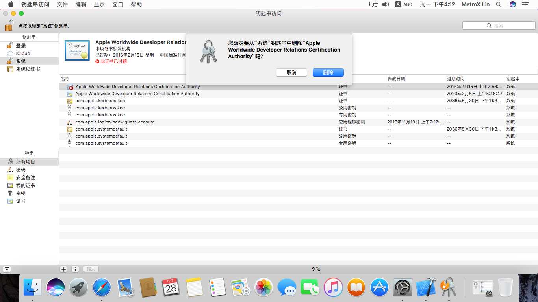Dismiss the dialog with 取消
Image resolution: width=538 pixels, height=302 pixels.
[291, 73]
